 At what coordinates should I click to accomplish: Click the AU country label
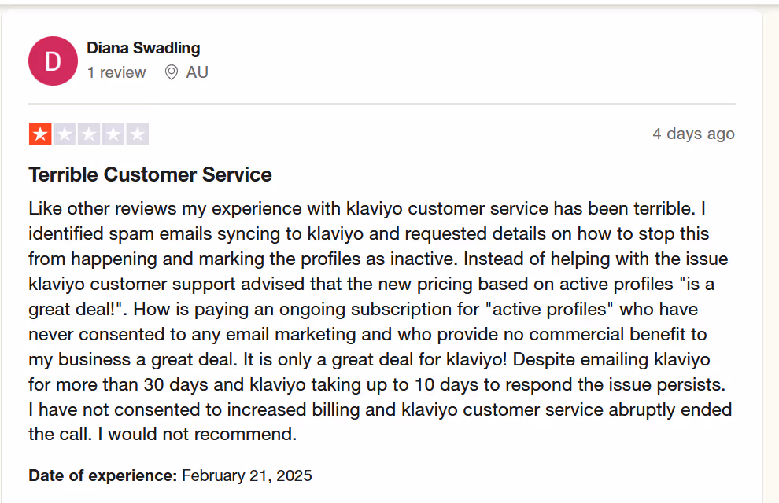pyautogui.click(x=198, y=72)
